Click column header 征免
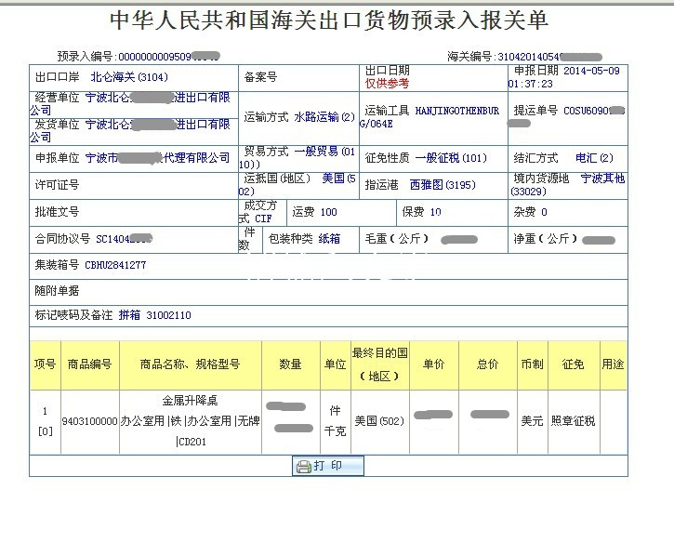 (x=573, y=364)
